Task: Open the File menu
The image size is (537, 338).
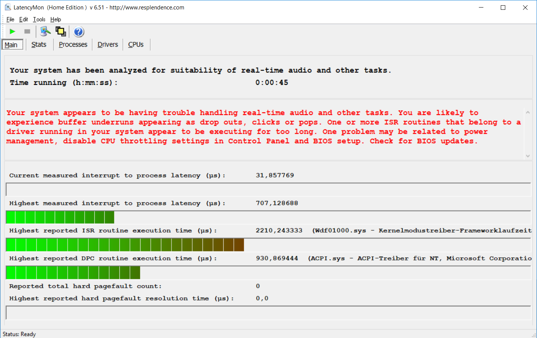Action: [x=10, y=20]
